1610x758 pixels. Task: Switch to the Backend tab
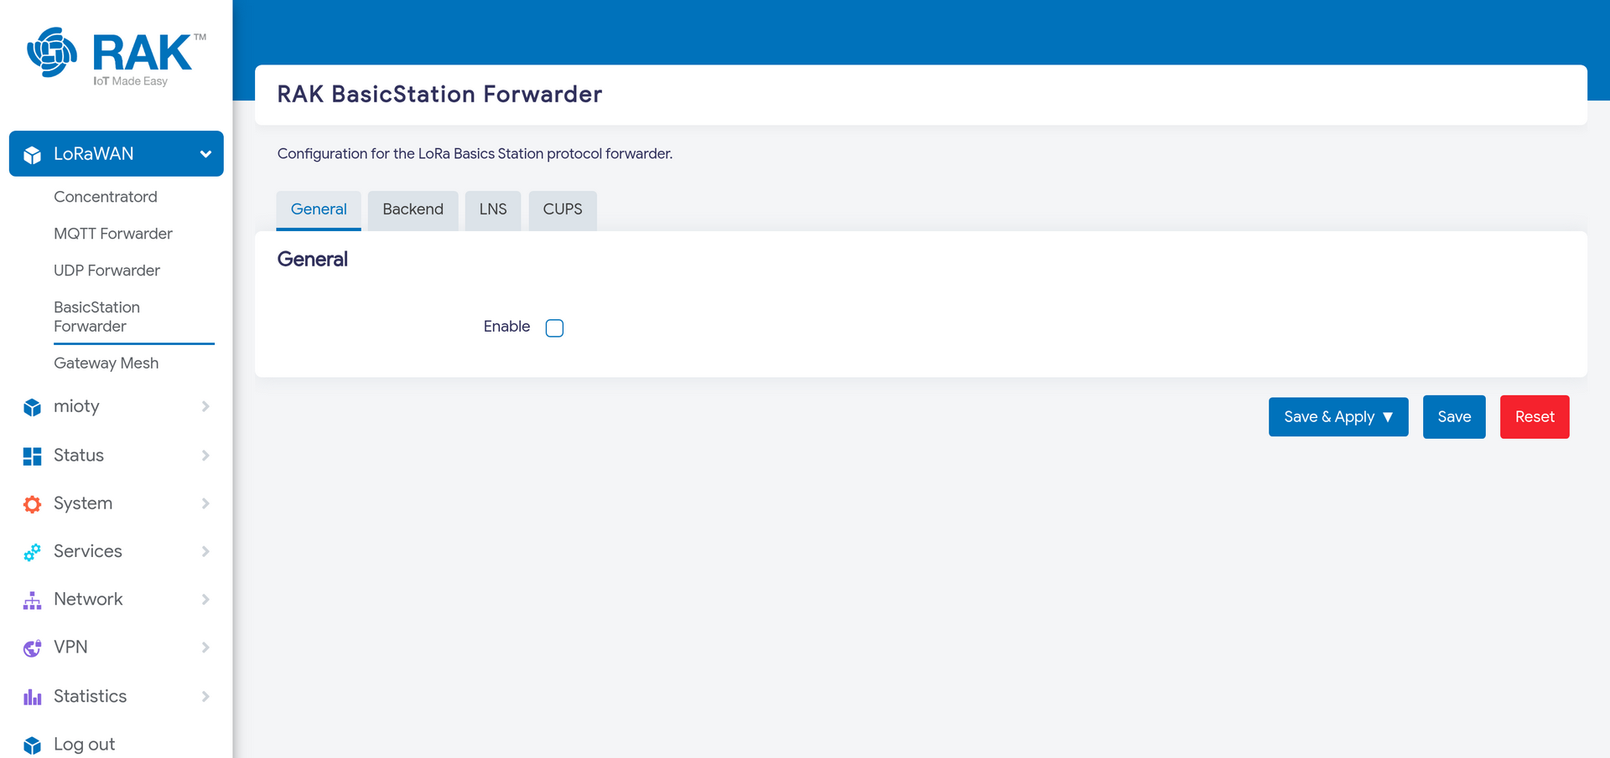coord(413,210)
